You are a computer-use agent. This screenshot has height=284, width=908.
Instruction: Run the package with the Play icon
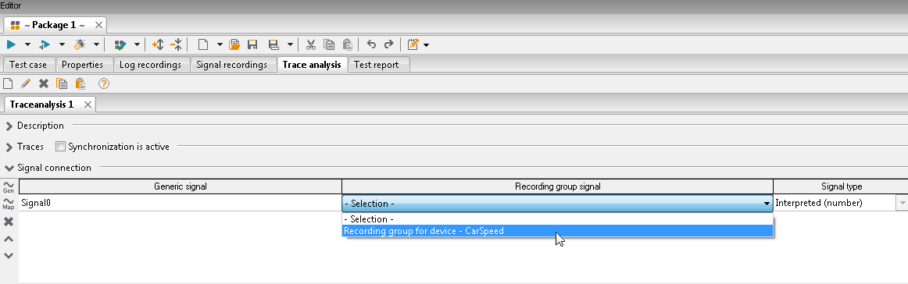coord(11,44)
